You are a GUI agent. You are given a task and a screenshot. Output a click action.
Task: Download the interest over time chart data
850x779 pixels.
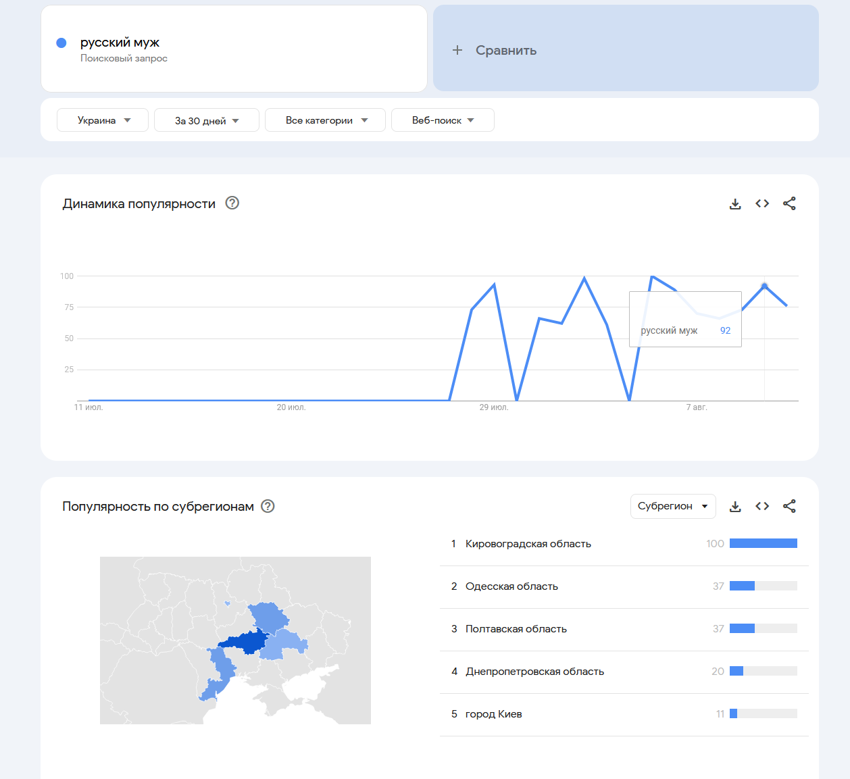pos(735,203)
